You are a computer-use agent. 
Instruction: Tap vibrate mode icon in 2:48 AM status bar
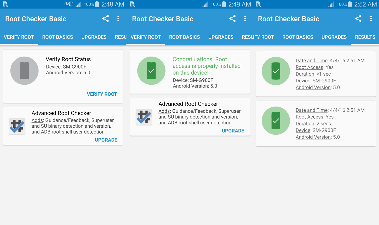[69, 4]
